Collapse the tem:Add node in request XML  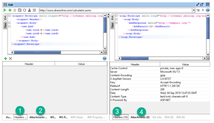click(9, 26)
